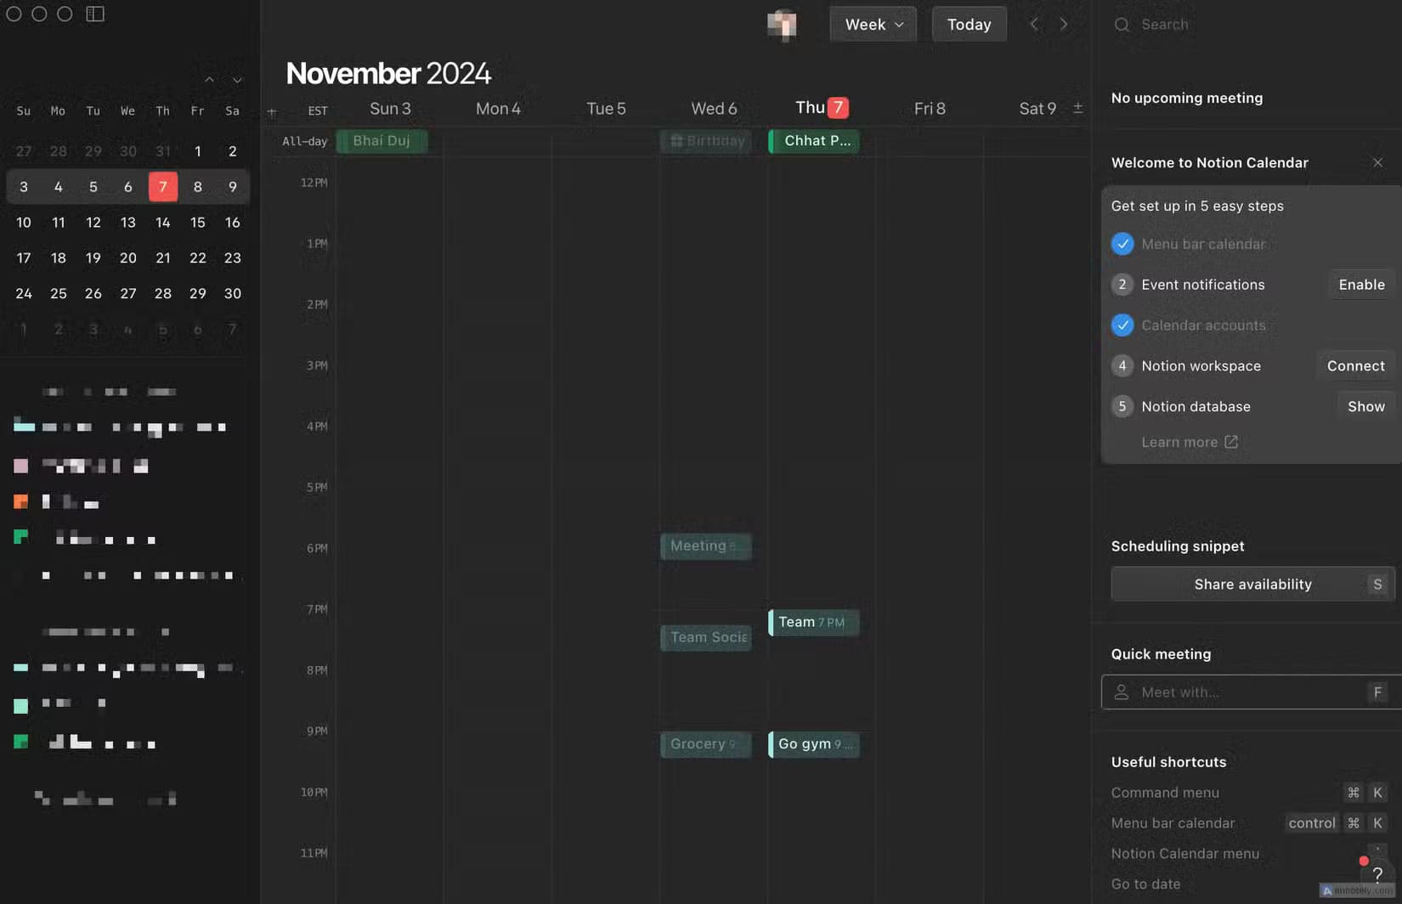Click the Menu bar calendar shortcut row
The image size is (1402, 904).
[x=1249, y=823]
